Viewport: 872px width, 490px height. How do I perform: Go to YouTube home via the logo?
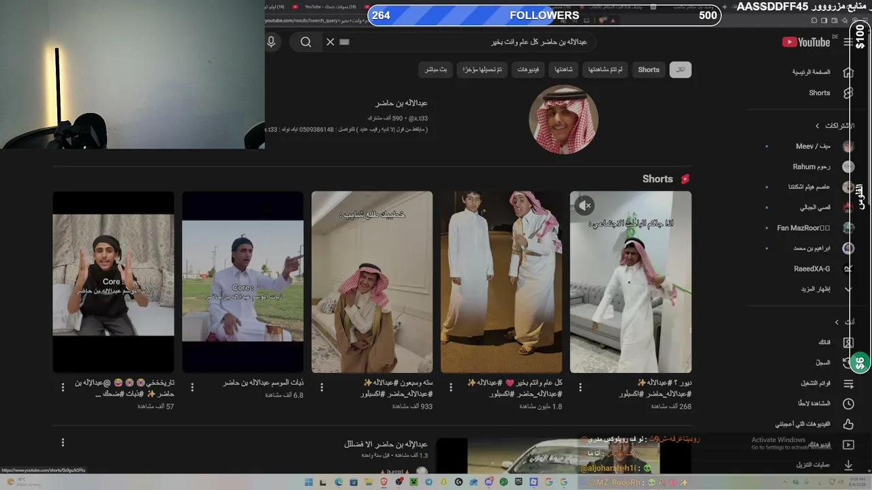pyautogui.click(x=807, y=42)
